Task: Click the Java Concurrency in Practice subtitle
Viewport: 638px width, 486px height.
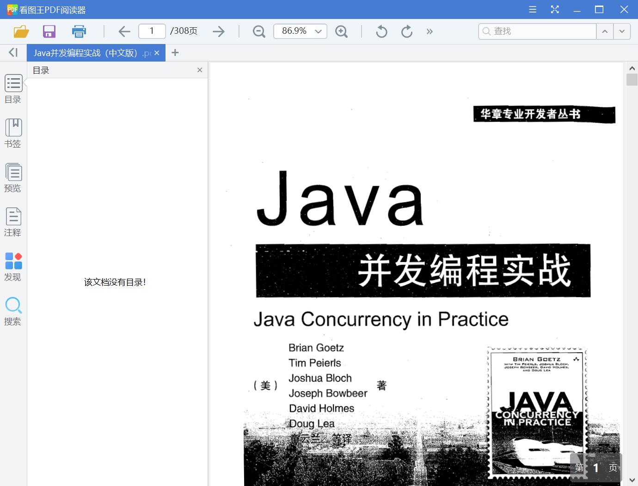Action: 381,319
